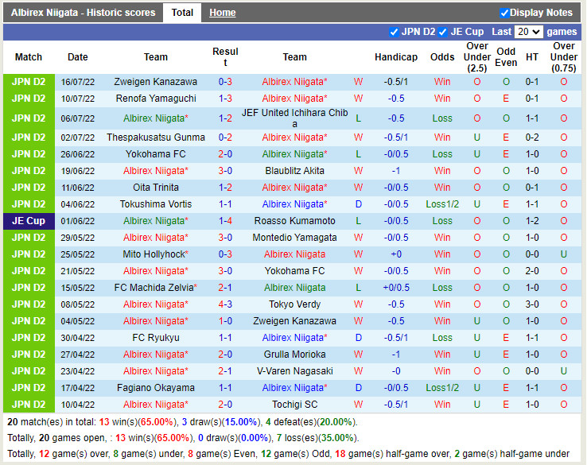This screenshot has height=465, width=587.
Task: Click the Date column header
Action: (x=78, y=57)
